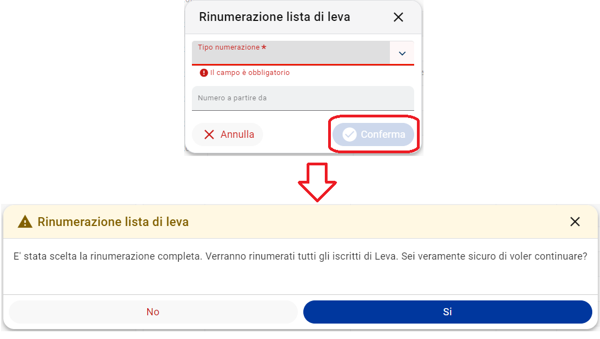Click the yellow warning triangle icon
Screen dimensions: 600x339
tap(25, 222)
